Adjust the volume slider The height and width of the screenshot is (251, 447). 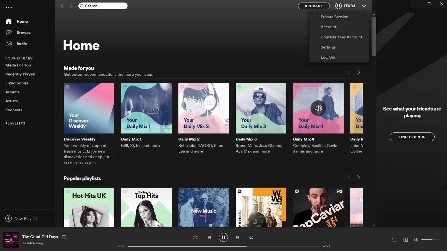[x=431, y=240]
